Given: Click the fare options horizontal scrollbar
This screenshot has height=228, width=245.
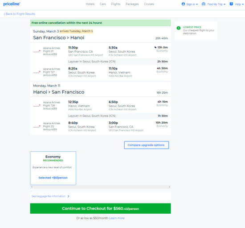Looking at the screenshot, I should click(x=101, y=187).
